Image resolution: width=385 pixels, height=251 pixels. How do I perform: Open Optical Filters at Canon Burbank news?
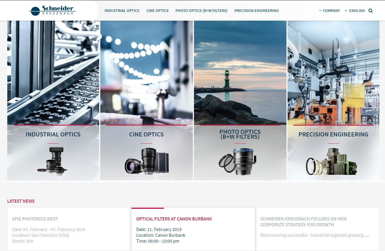(174, 219)
